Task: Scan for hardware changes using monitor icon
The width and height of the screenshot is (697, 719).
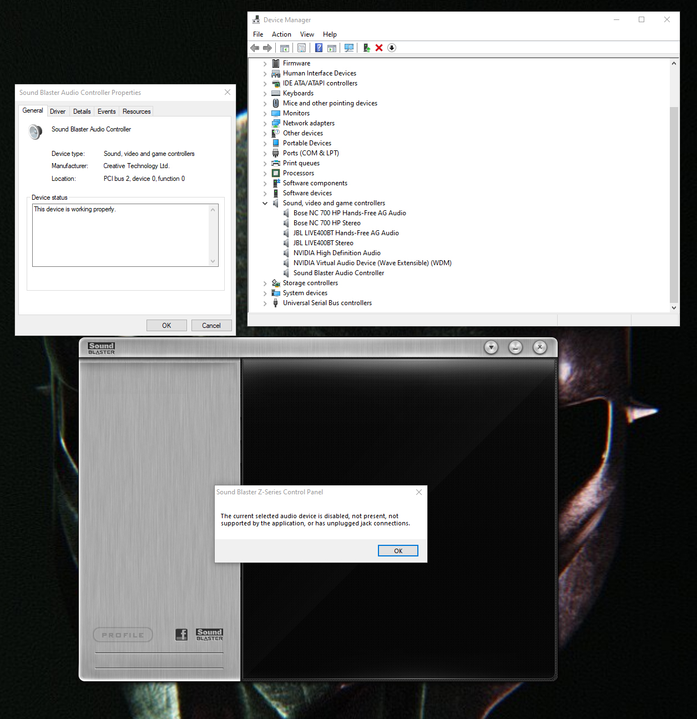Action: [349, 48]
